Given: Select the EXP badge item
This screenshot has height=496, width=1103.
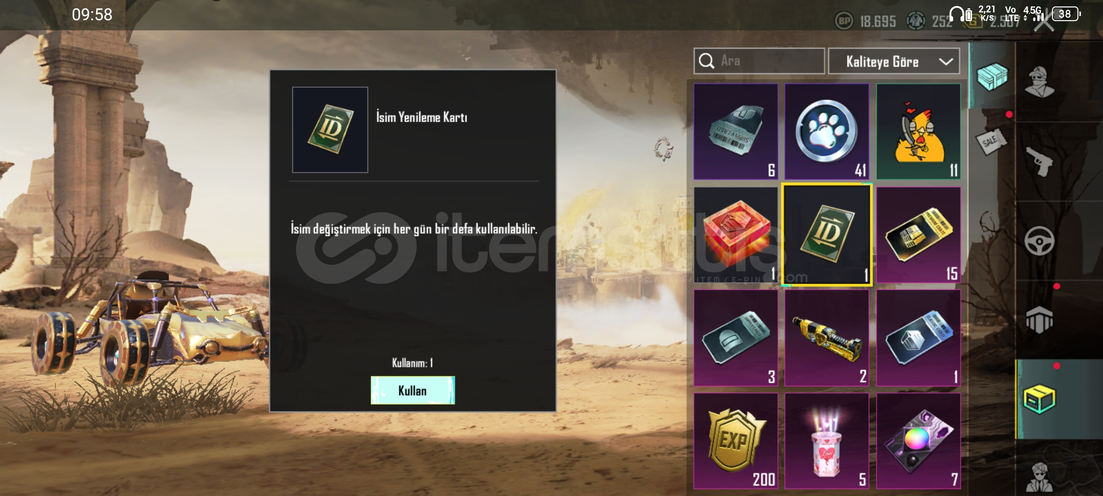Looking at the screenshot, I should click(735, 441).
